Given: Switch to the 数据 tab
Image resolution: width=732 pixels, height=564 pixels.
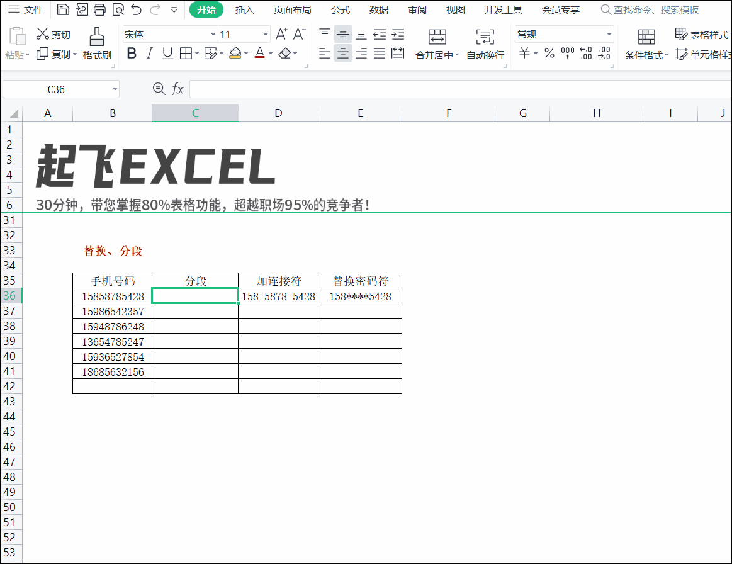Looking at the screenshot, I should (x=379, y=10).
